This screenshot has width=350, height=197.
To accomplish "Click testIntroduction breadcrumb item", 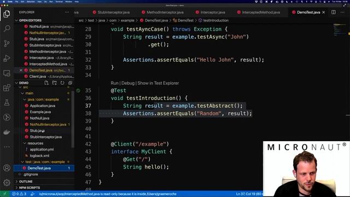I will 215,20.
